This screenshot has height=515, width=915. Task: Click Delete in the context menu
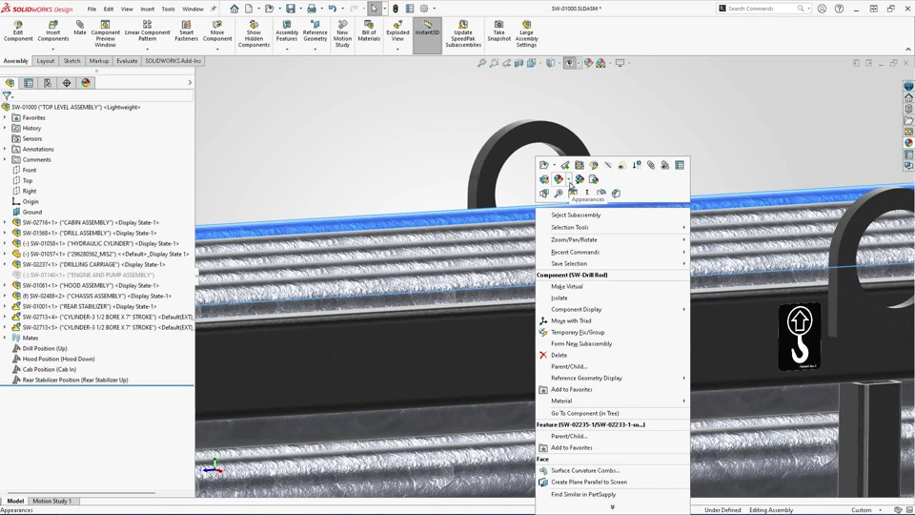(x=559, y=355)
